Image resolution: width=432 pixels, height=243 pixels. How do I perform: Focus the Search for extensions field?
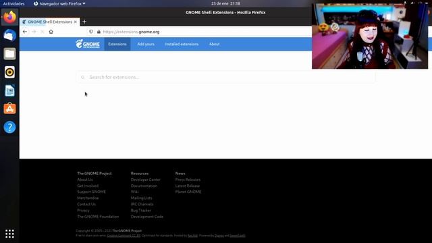click(x=225, y=77)
